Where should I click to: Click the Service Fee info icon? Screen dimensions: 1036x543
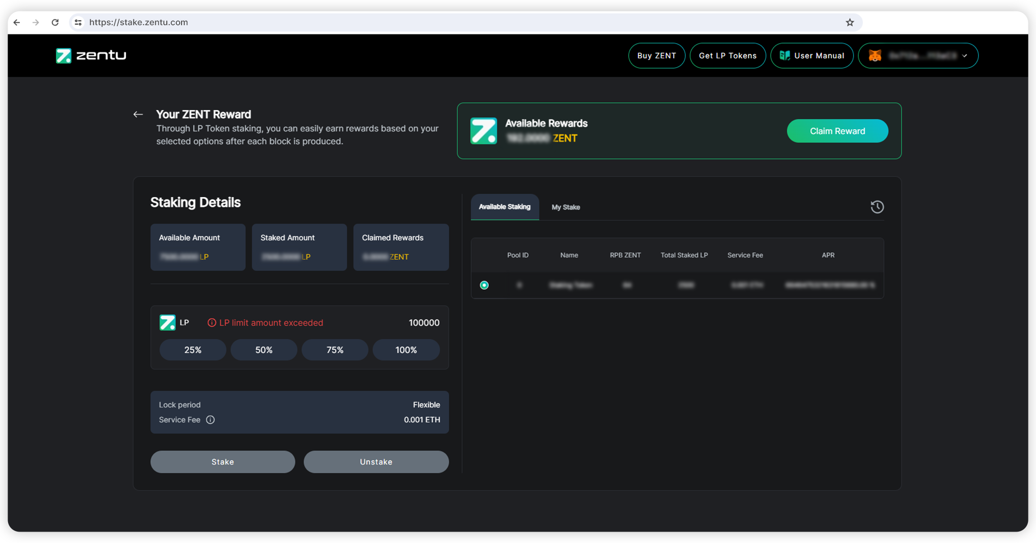point(210,420)
